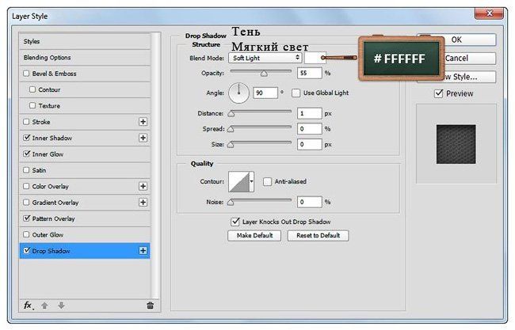The width and height of the screenshot is (515, 330).
Task: Move effect up with the up arrow
Action: coord(44,305)
